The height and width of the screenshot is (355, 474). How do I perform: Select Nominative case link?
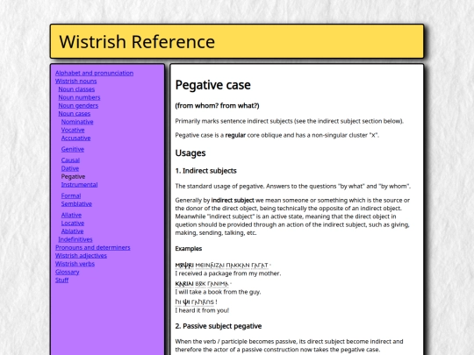(77, 122)
